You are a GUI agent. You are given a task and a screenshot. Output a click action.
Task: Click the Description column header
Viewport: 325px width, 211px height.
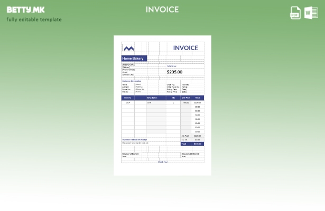(152, 98)
